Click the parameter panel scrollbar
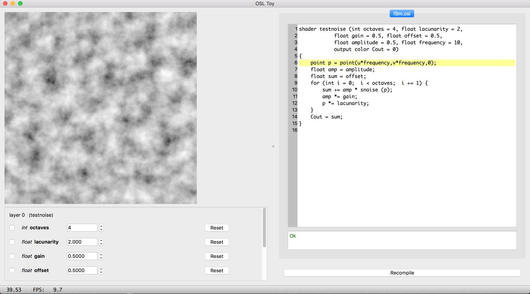Image resolution: width=530 pixels, height=294 pixels. [x=264, y=228]
